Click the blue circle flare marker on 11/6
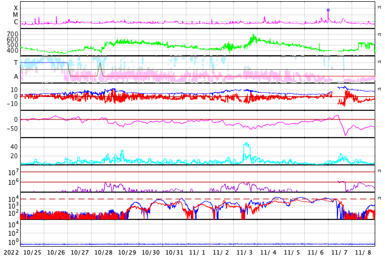Viewport: 385px width, 257px height. click(328, 10)
